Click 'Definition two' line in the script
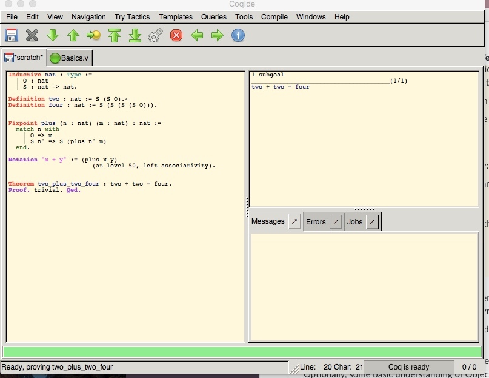Viewport: 489px width, 378px height. (x=67, y=99)
